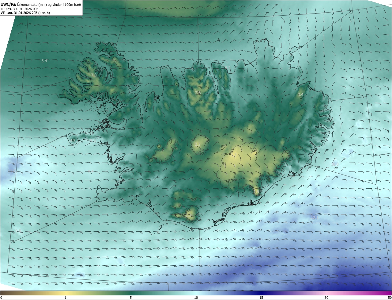Screen dimensions: 392x300
Task: Click the 30 tick on the colour scale
Action: coord(326,298)
